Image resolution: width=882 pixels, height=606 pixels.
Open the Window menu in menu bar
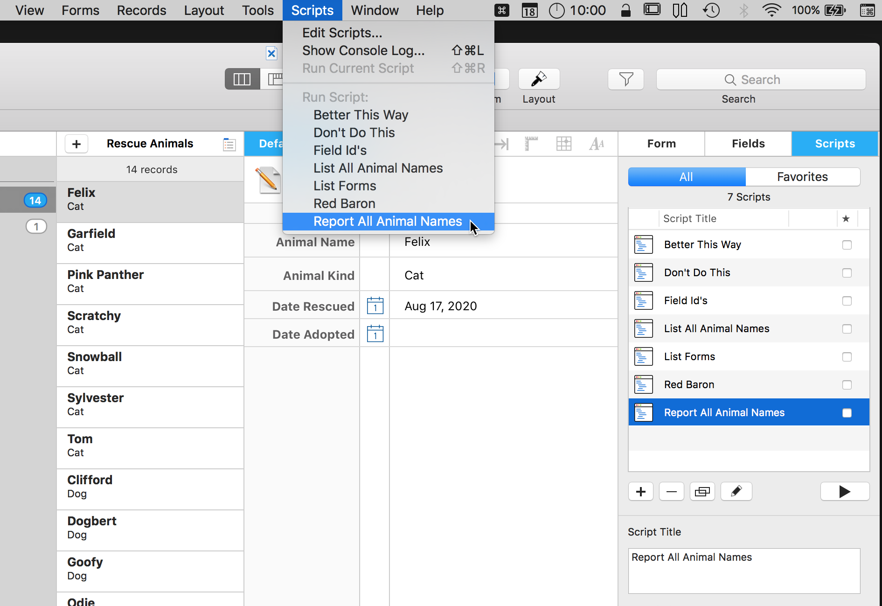point(375,10)
